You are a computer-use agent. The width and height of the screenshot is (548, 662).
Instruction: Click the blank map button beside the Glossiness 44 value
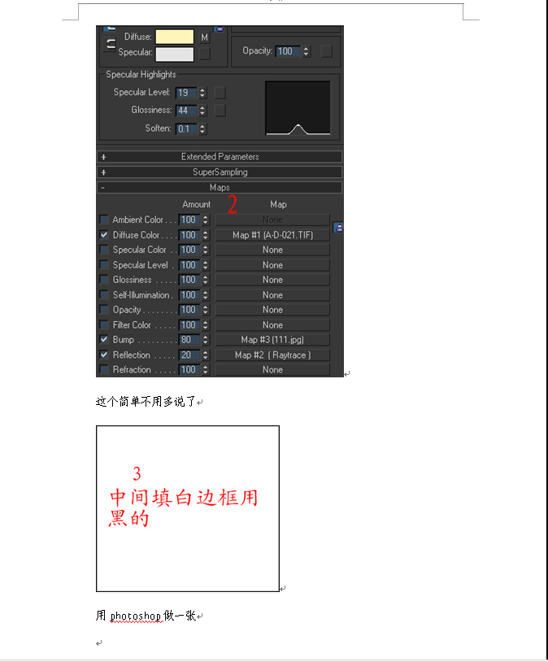(220, 111)
